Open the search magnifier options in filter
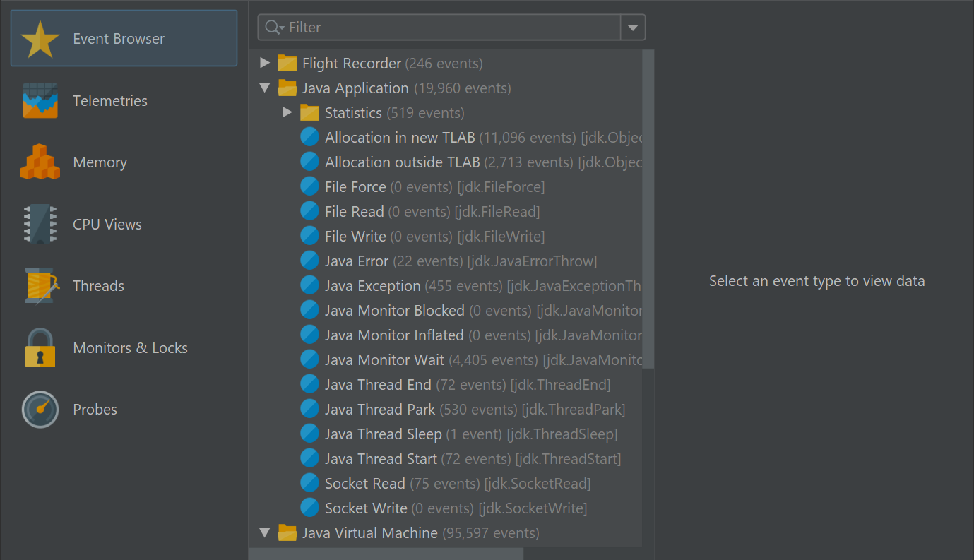Screen dimensions: 974x560 point(274,28)
